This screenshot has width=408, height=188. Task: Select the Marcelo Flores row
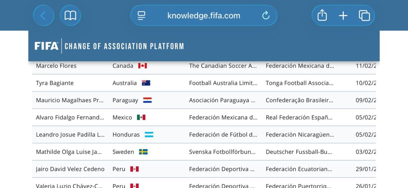[56, 66]
